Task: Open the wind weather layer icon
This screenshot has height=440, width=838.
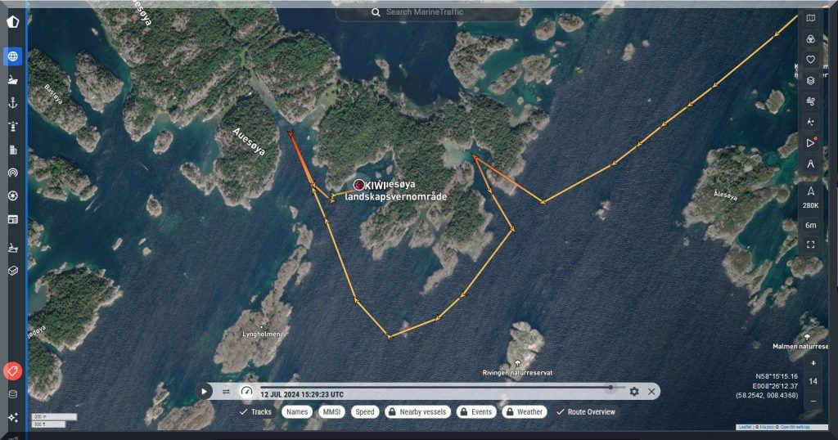Action: pos(810,101)
